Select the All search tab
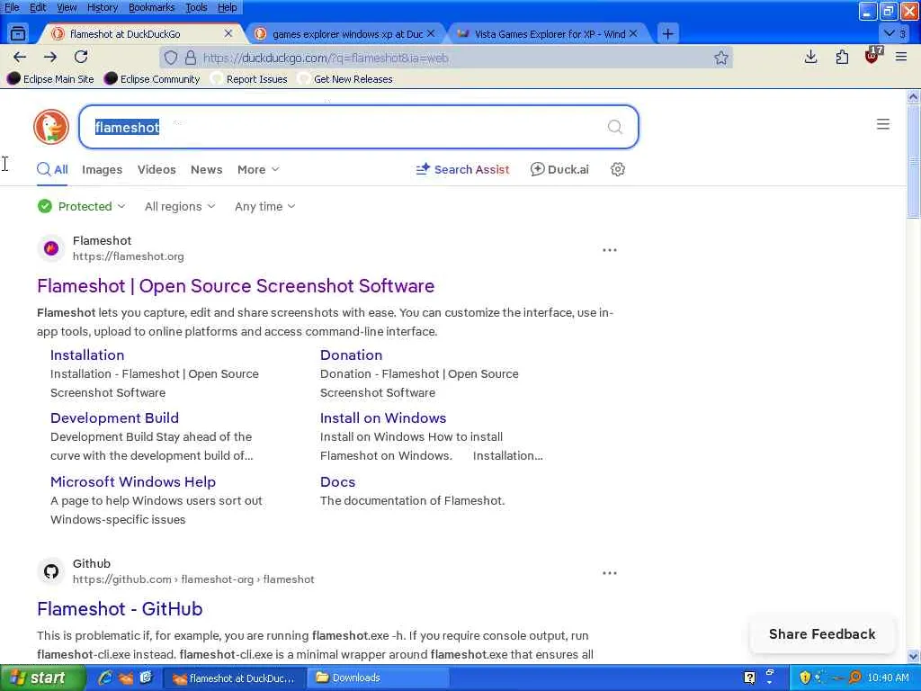Image resolution: width=921 pixels, height=691 pixels. point(52,169)
